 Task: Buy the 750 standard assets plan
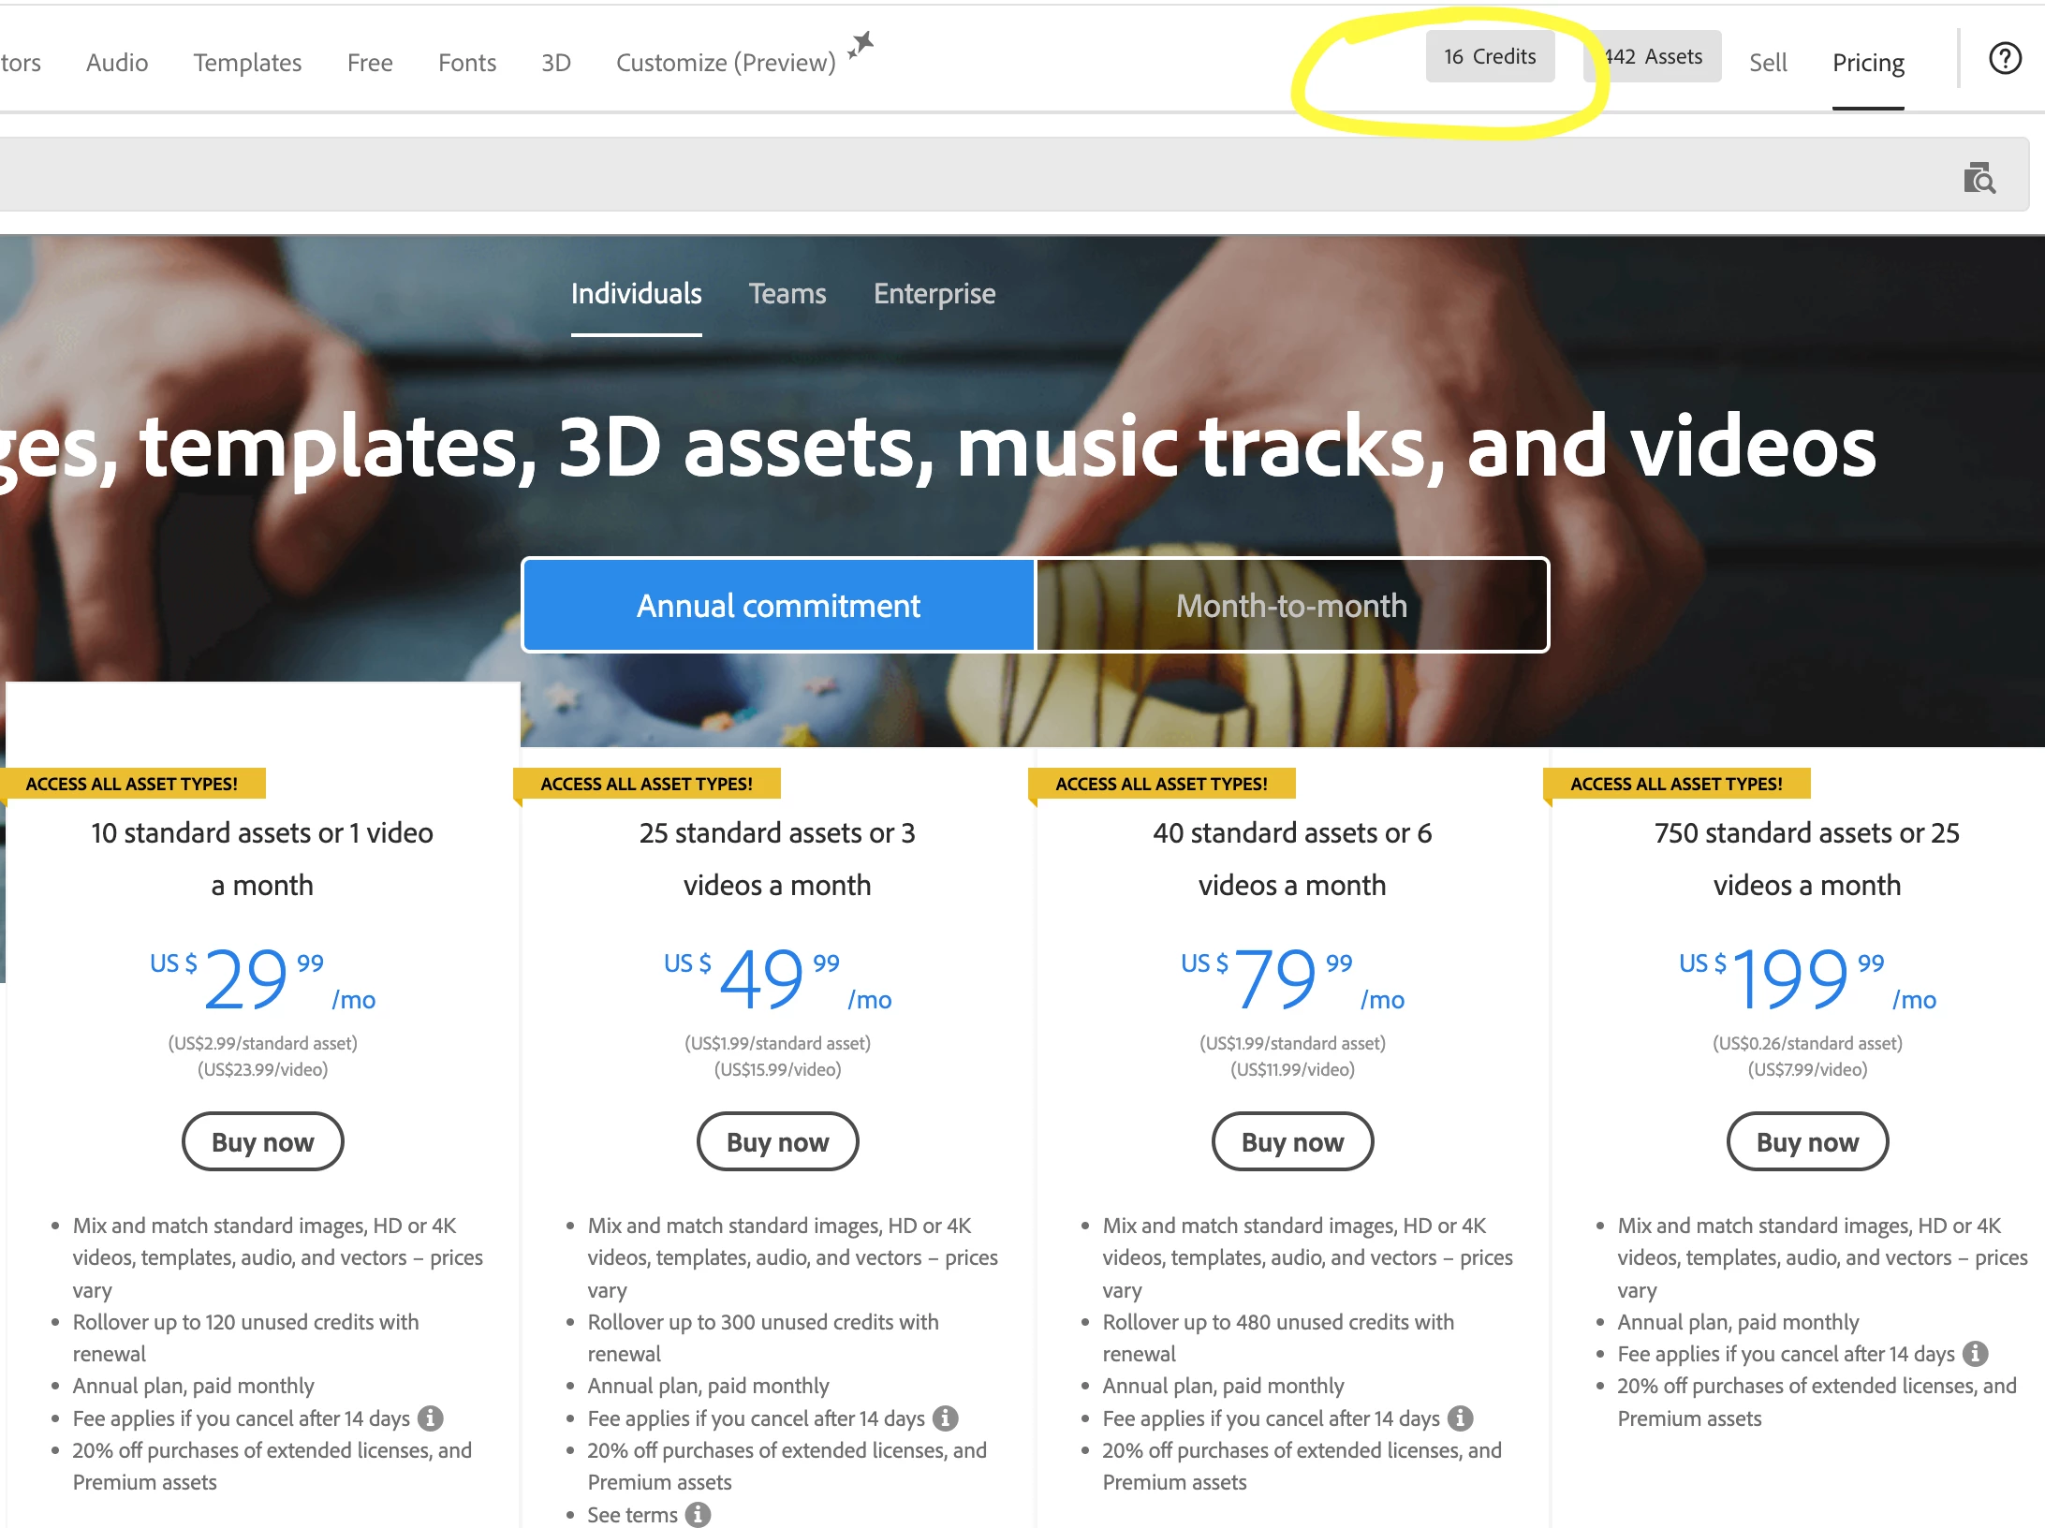coord(1806,1141)
